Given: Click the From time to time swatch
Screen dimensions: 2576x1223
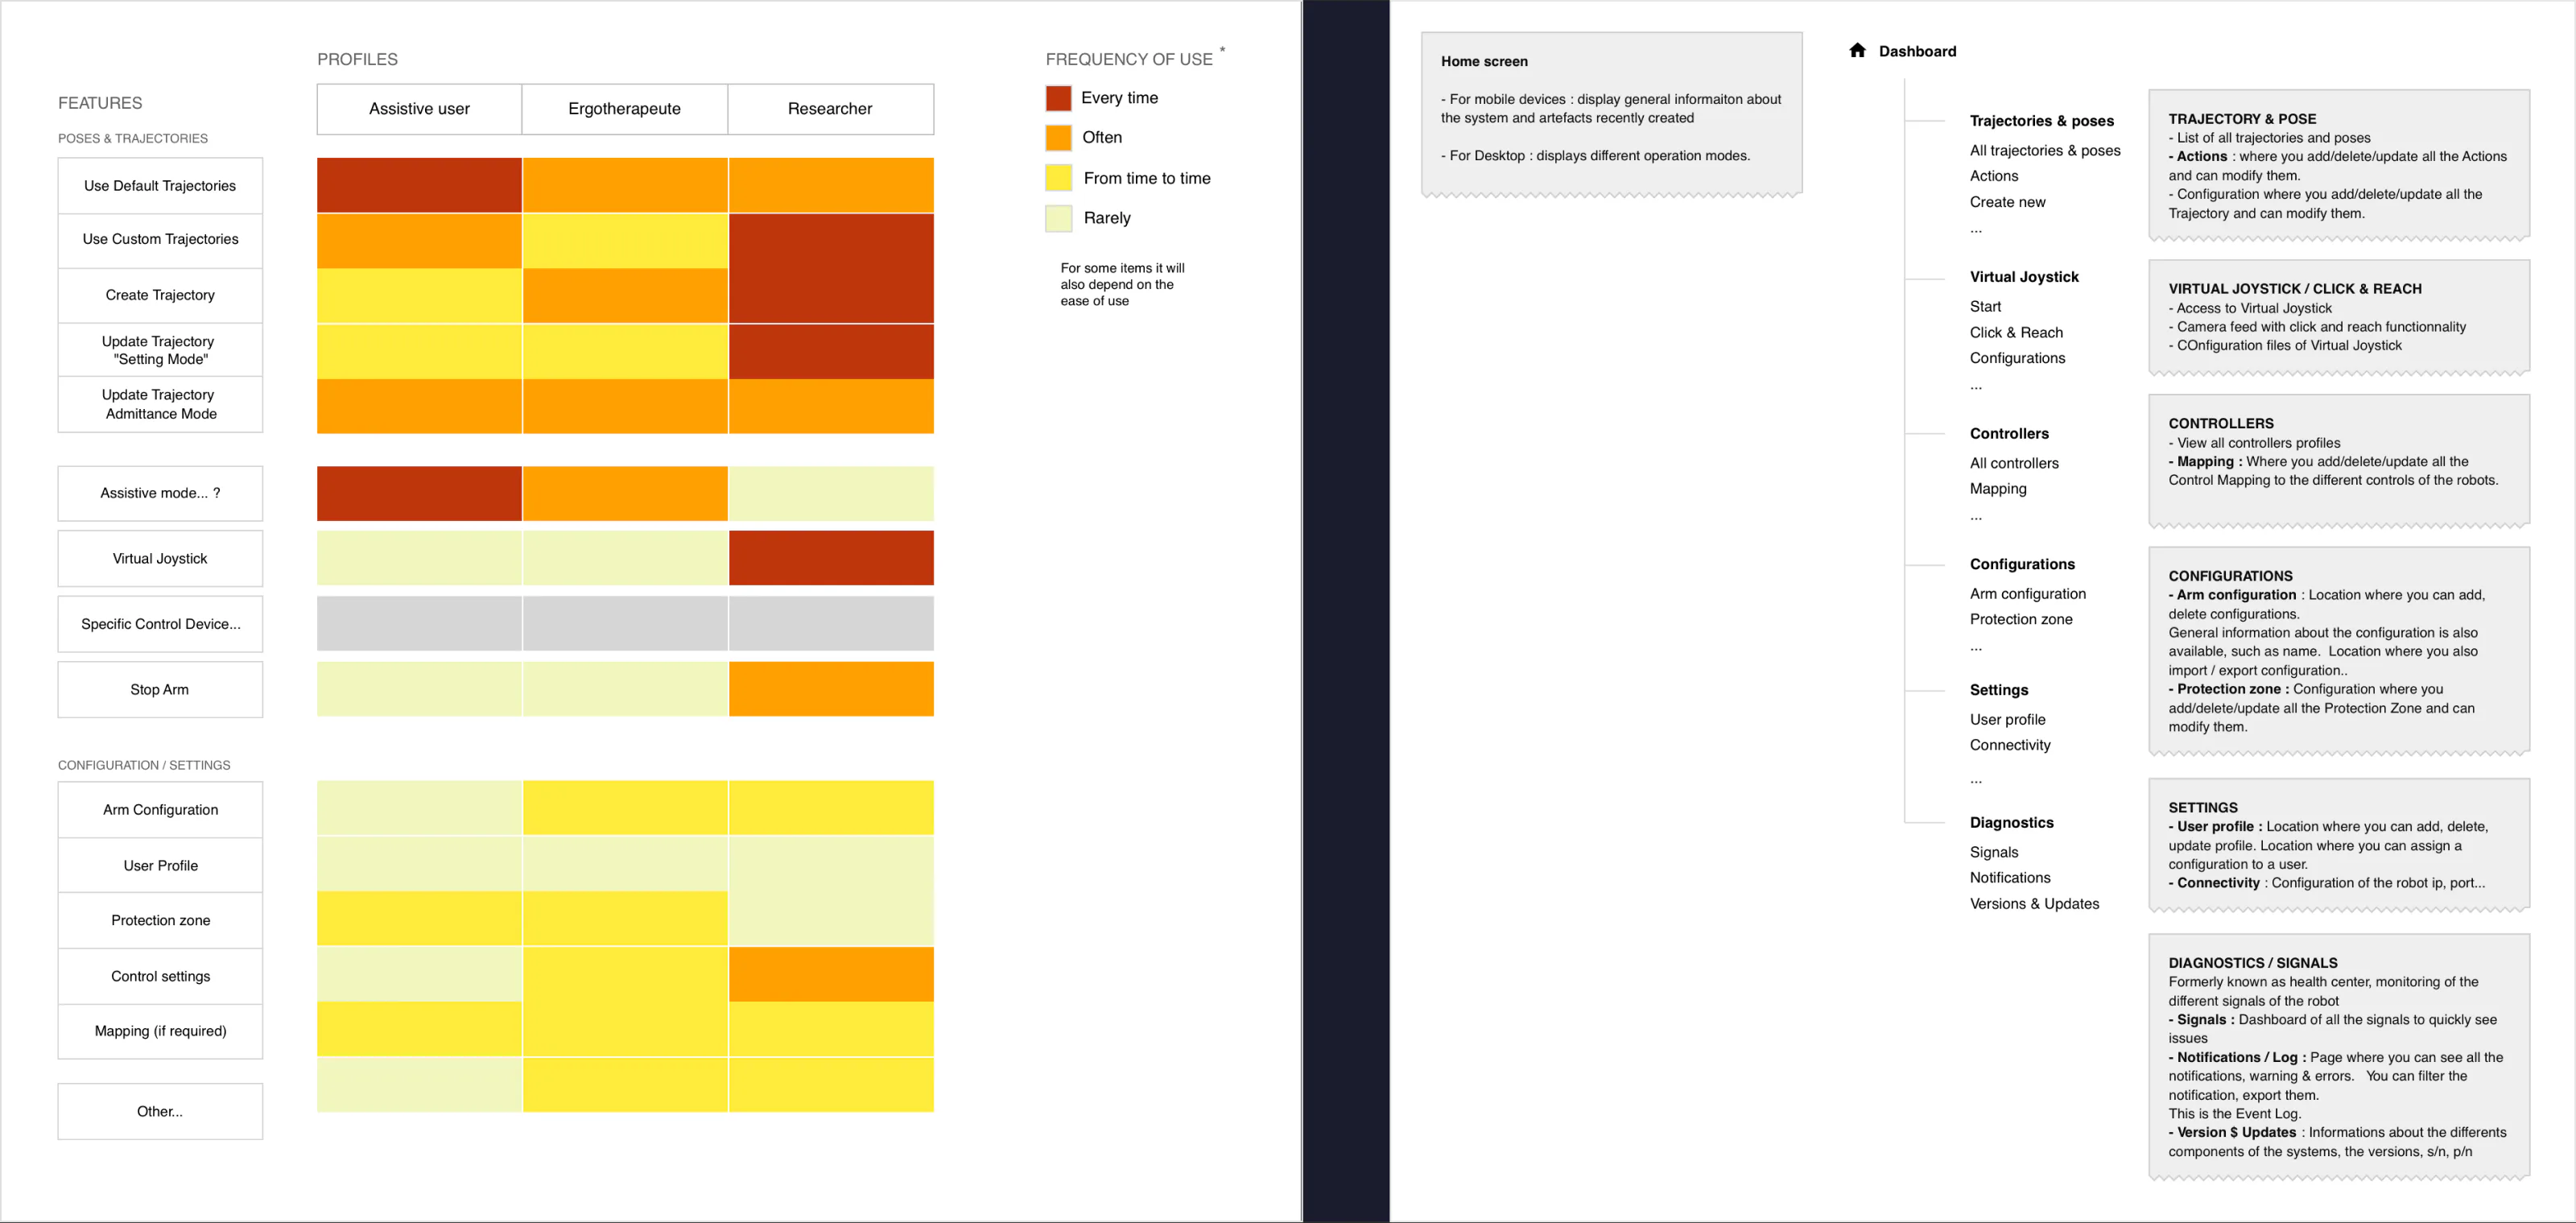Looking at the screenshot, I should (1058, 178).
